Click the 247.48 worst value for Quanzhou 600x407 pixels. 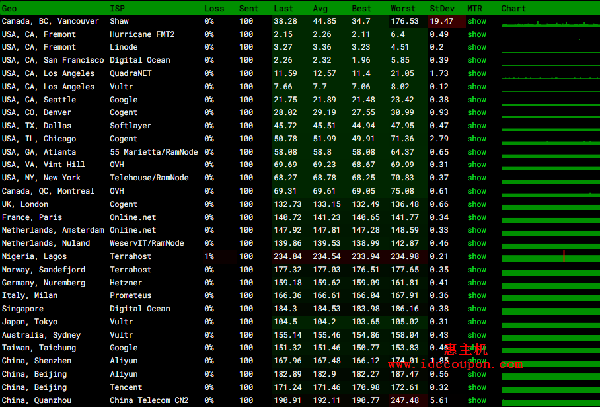[x=404, y=400]
